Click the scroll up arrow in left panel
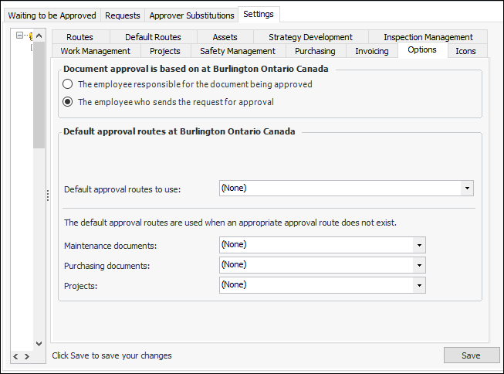 (39, 36)
